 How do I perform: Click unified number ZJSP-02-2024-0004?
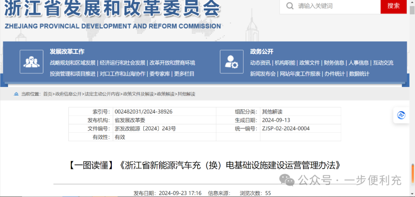[286, 129]
